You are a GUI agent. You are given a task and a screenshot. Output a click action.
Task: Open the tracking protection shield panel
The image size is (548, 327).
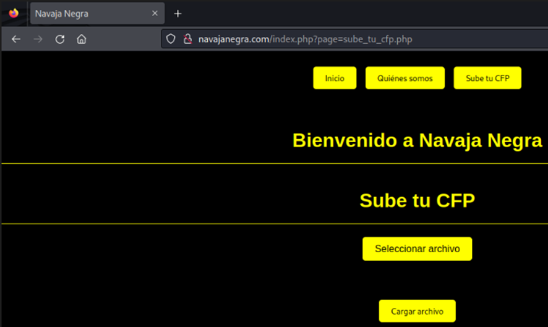[171, 40]
